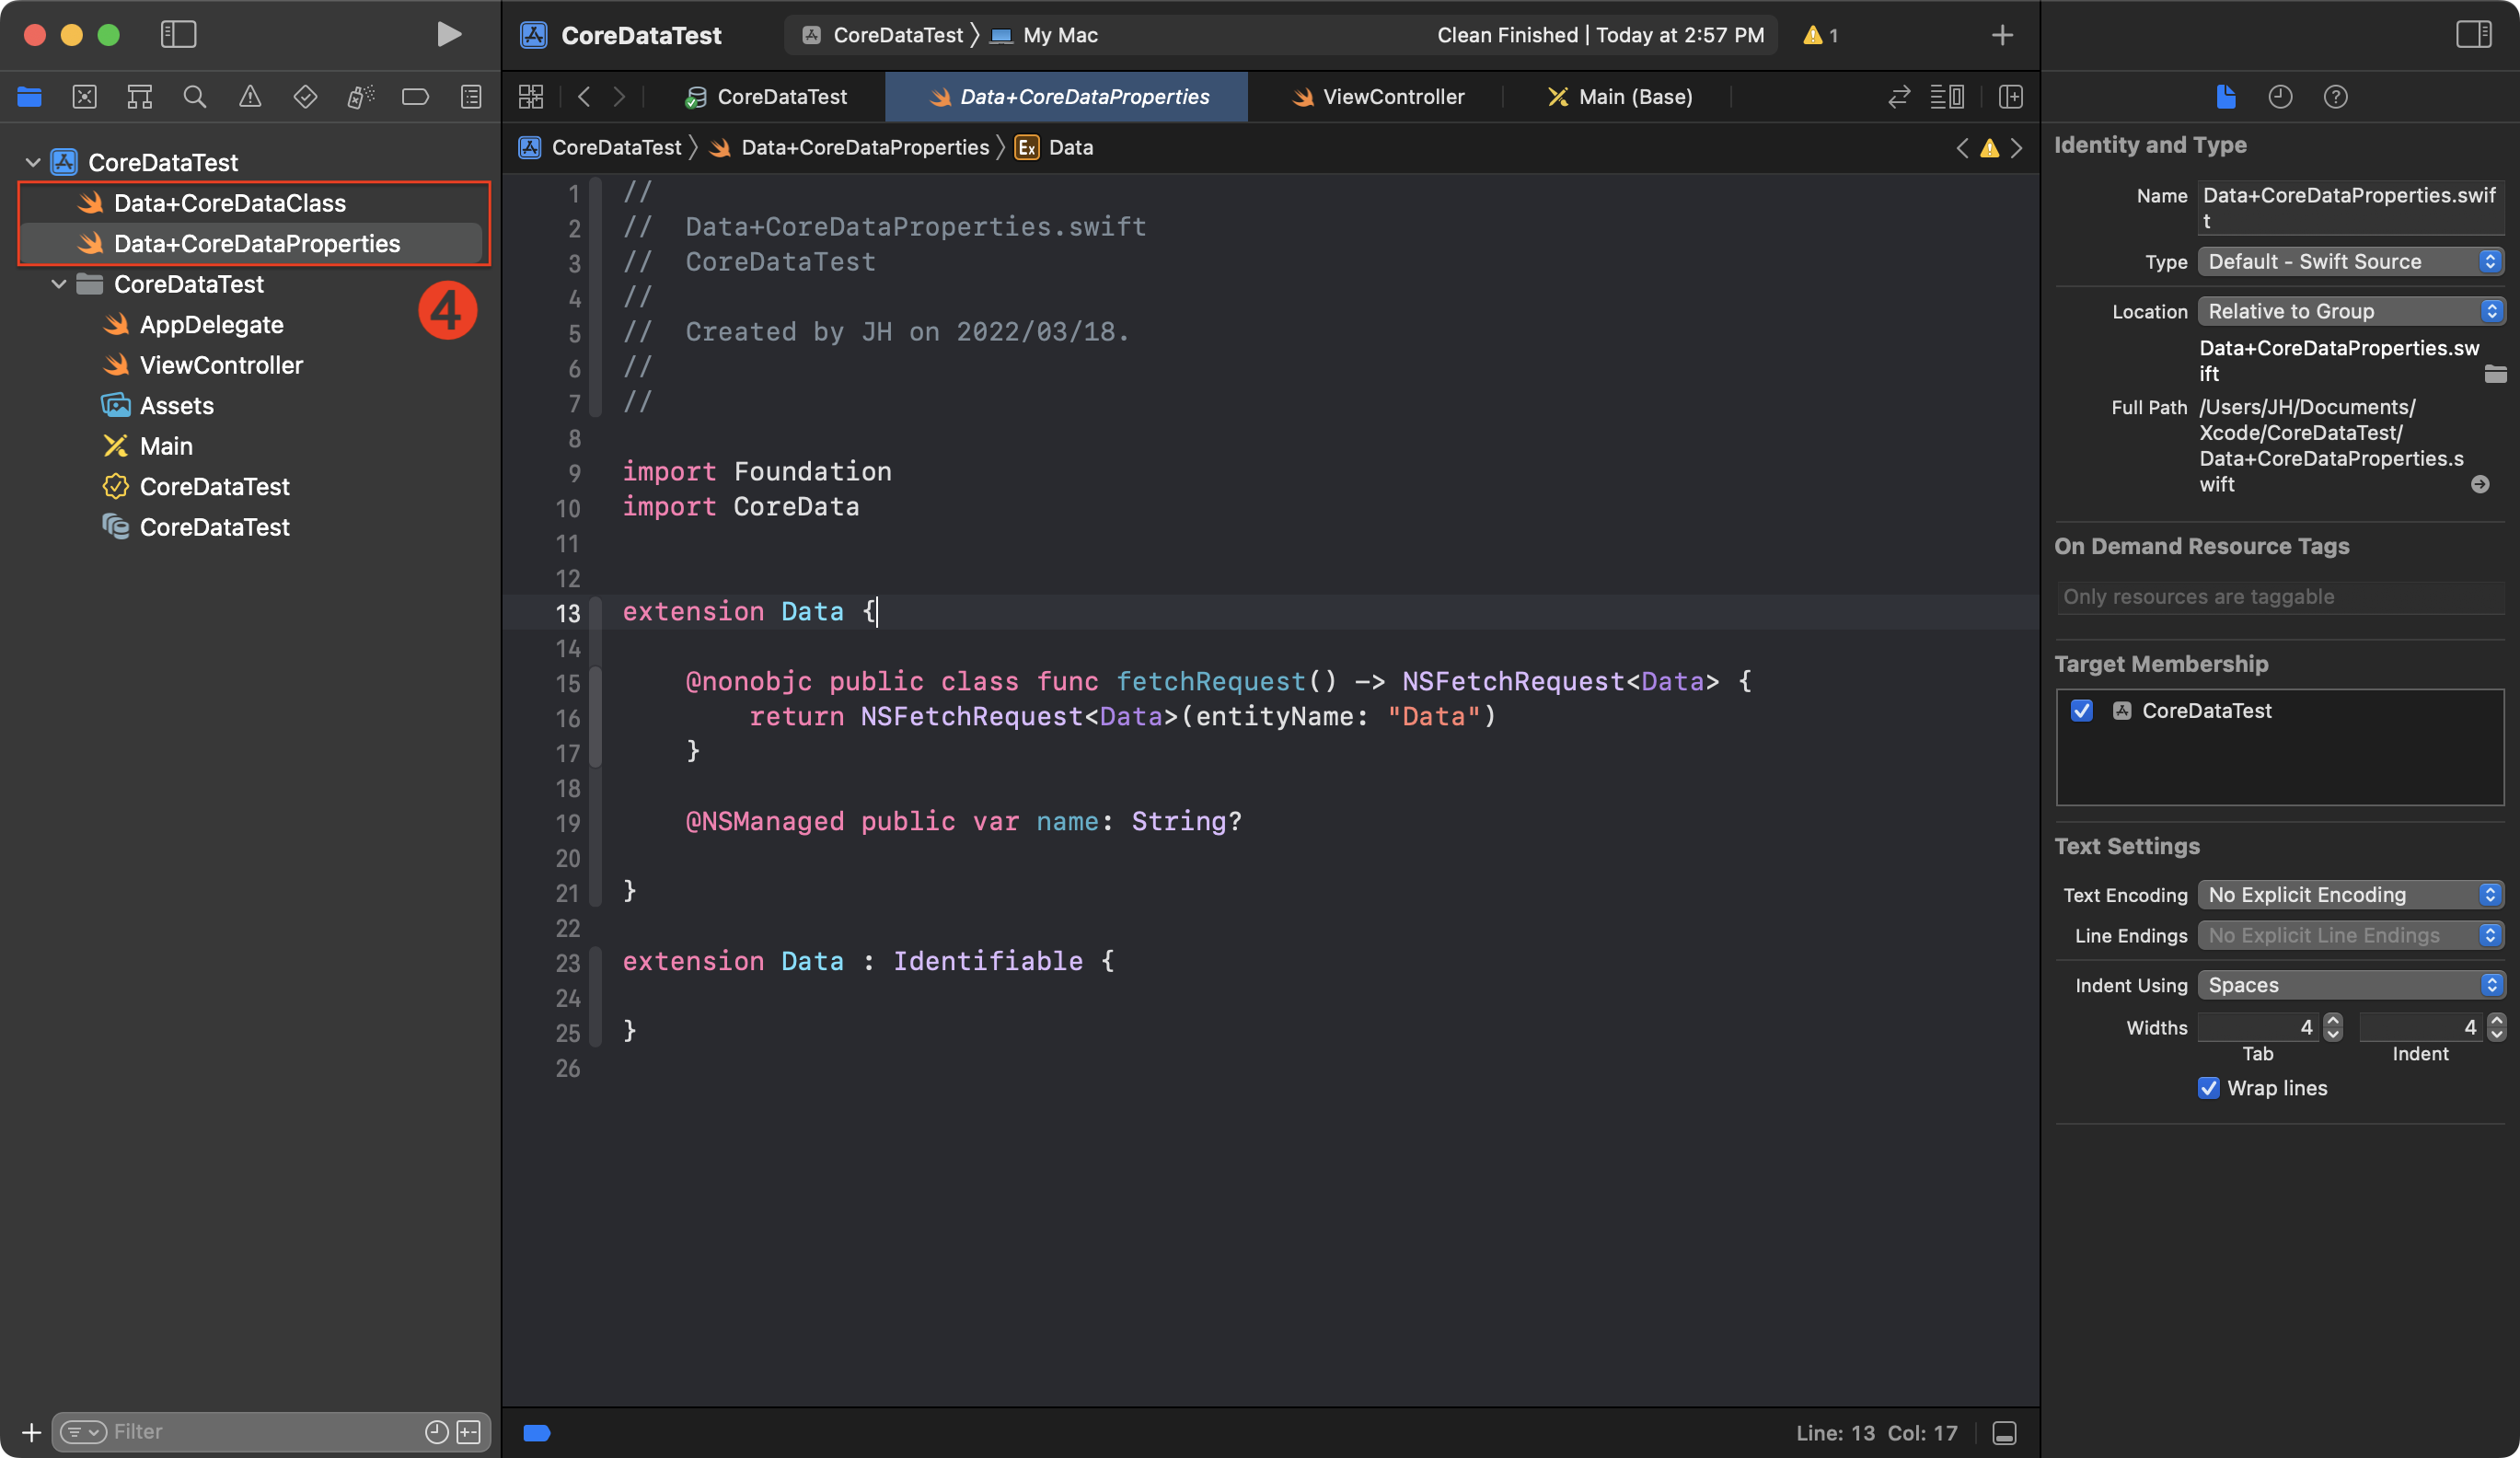Open the Quick Help inspector icon
This screenshot has width=2520, height=1458.
[2335, 97]
